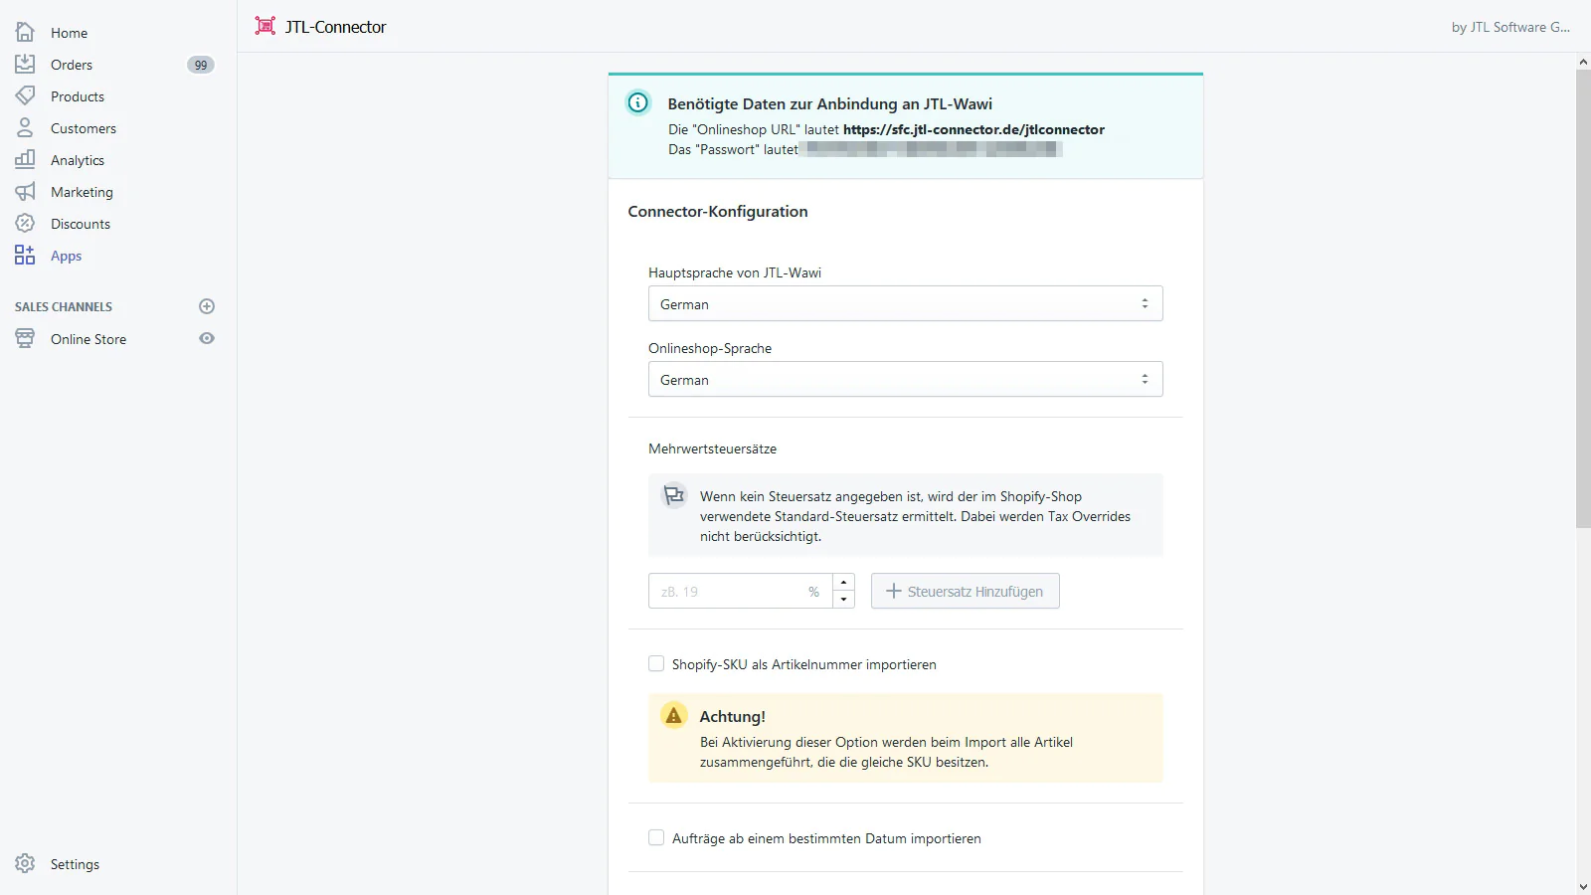Increase tax rate with up stepper arrow
Image resolution: width=1591 pixels, height=895 pixels.
pos(843,583)
